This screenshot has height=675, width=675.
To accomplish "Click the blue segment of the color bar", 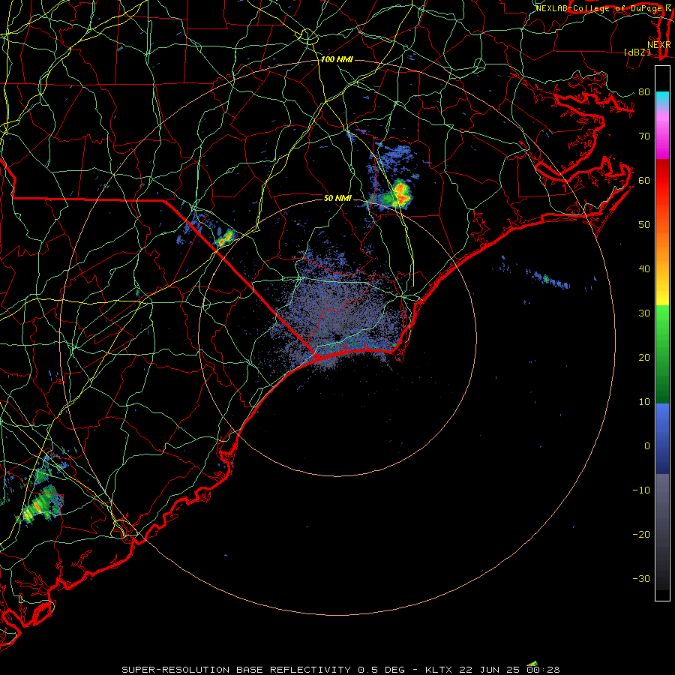I will pos(662,439).
